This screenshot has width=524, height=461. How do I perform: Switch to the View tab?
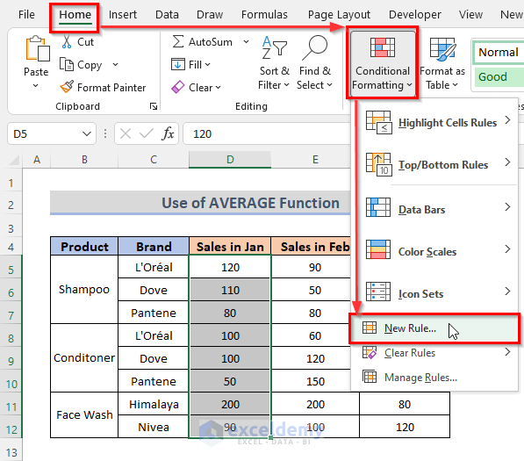(x=470, y=15)
